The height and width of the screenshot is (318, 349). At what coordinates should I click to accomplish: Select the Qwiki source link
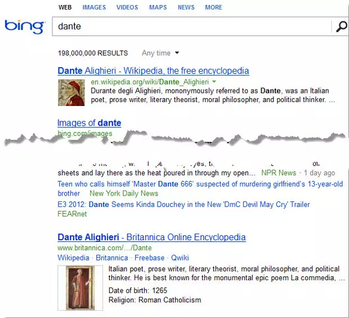coord(180,258)
